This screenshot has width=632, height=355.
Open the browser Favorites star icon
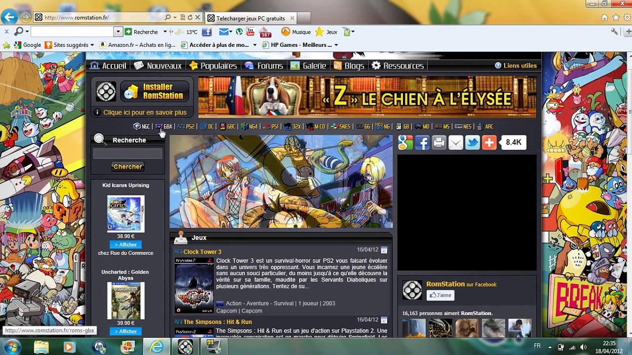pos(616,18)
